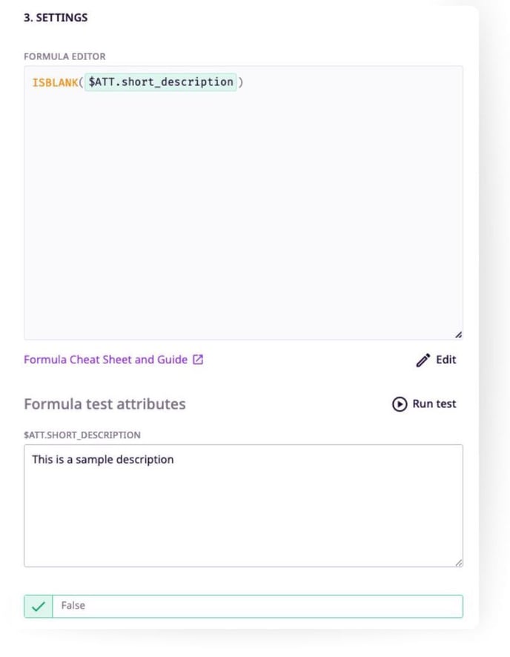Screen dimensions: 510x657
Task: Click the pencil icon beside Edit
Action: tap(423, 360)
